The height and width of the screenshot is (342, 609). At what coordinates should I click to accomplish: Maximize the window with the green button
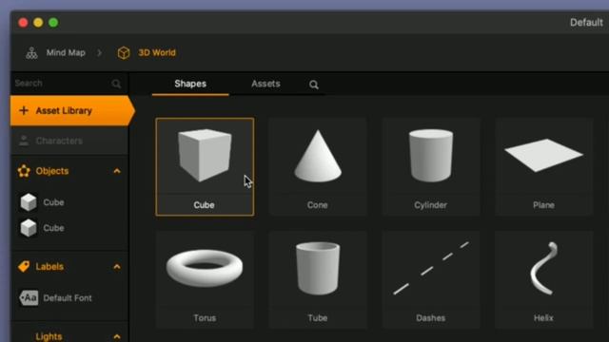[53, 23]
